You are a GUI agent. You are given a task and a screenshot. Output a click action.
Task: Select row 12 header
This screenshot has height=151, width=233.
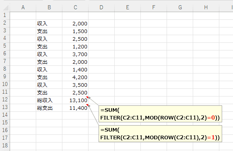click(5, 99)
